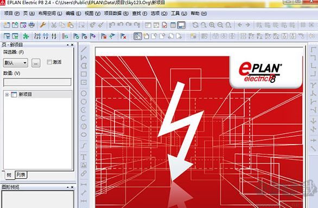Open the 项目数据 (R) menu
The height and width of the screenshot is (208, 318).
pyautogui.click(x=116, y=14)
